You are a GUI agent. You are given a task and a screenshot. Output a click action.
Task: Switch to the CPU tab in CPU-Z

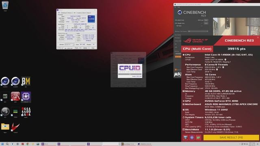coord(59,13)
